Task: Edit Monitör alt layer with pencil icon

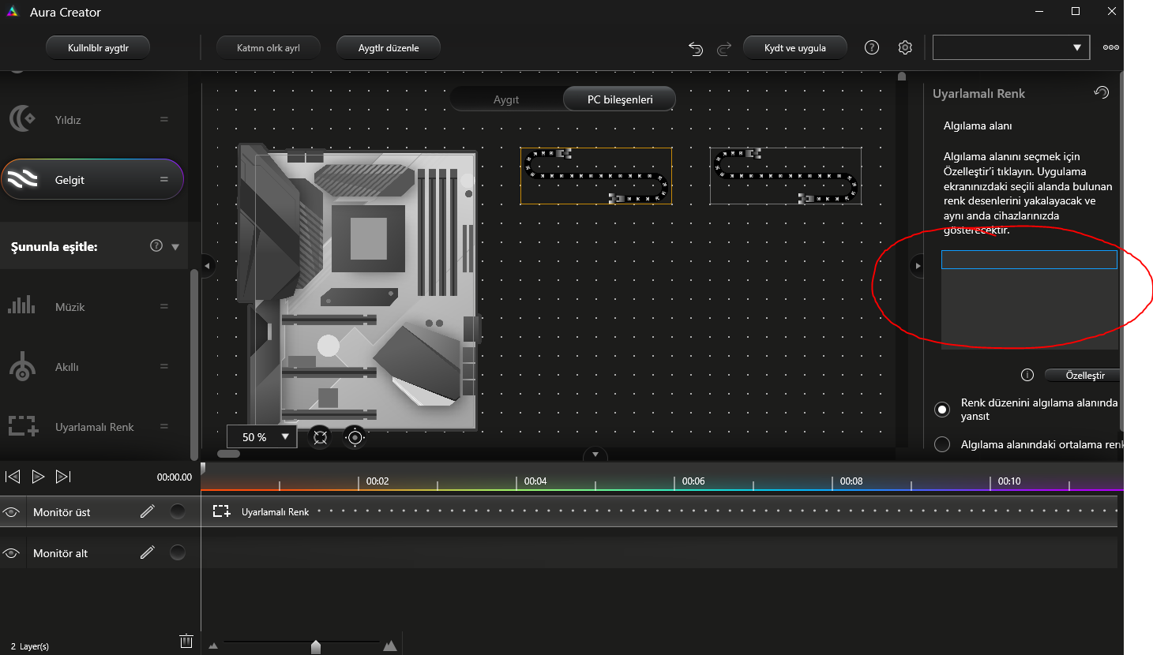Action: [x=147, y=552]
